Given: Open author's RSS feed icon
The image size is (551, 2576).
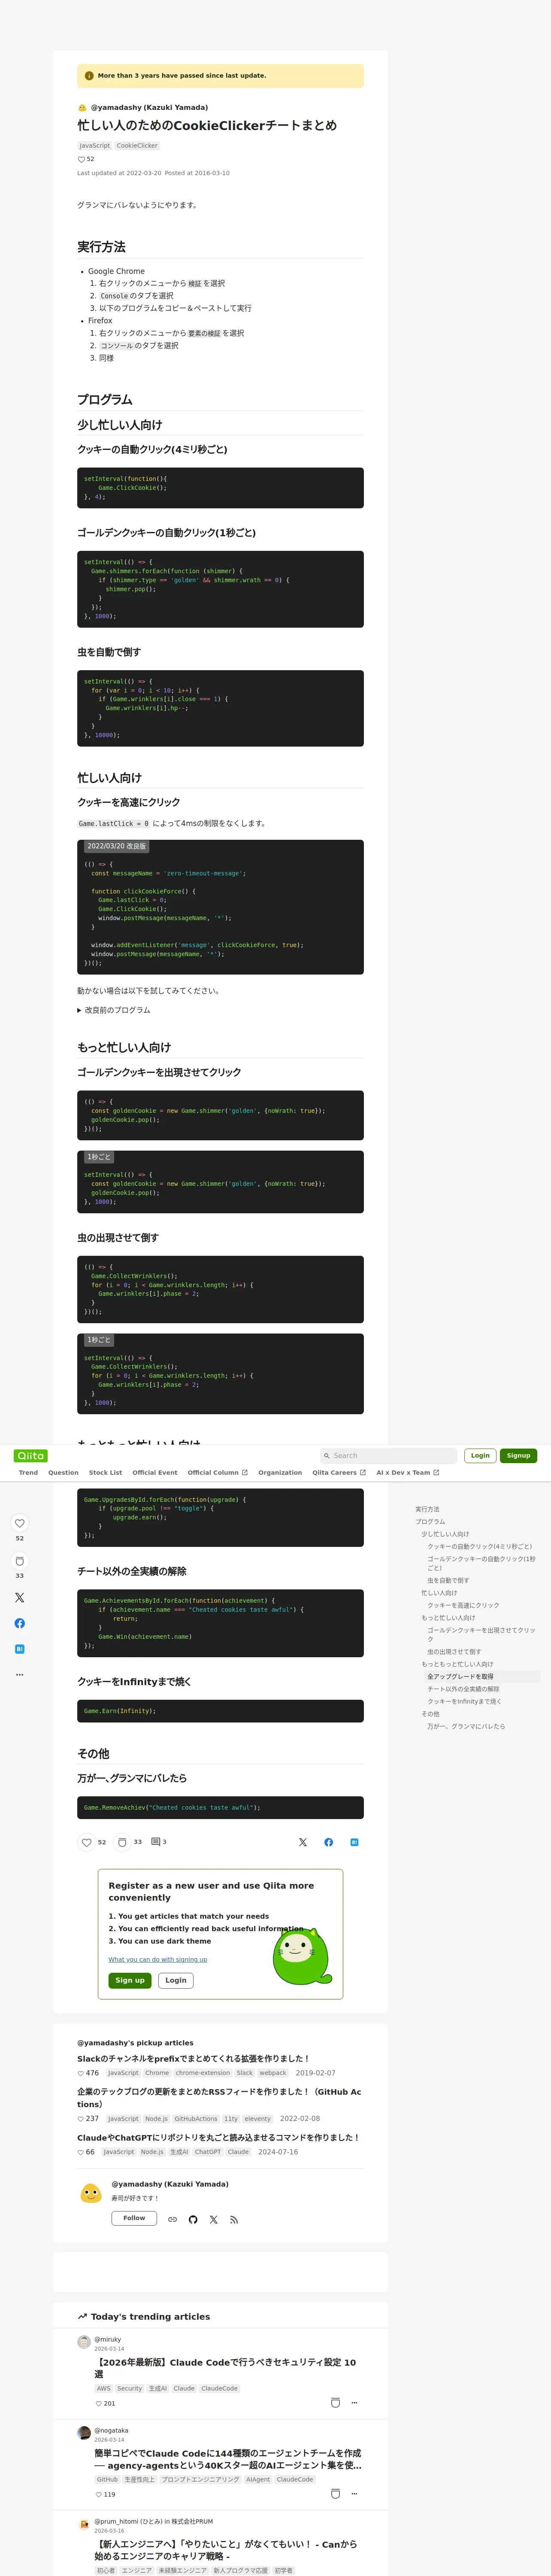Looking at the screenshot, I should pyautogui.click(x=234, y=2219).
